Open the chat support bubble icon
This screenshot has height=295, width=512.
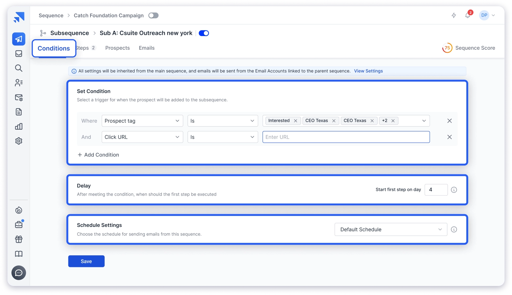point(19,273)
